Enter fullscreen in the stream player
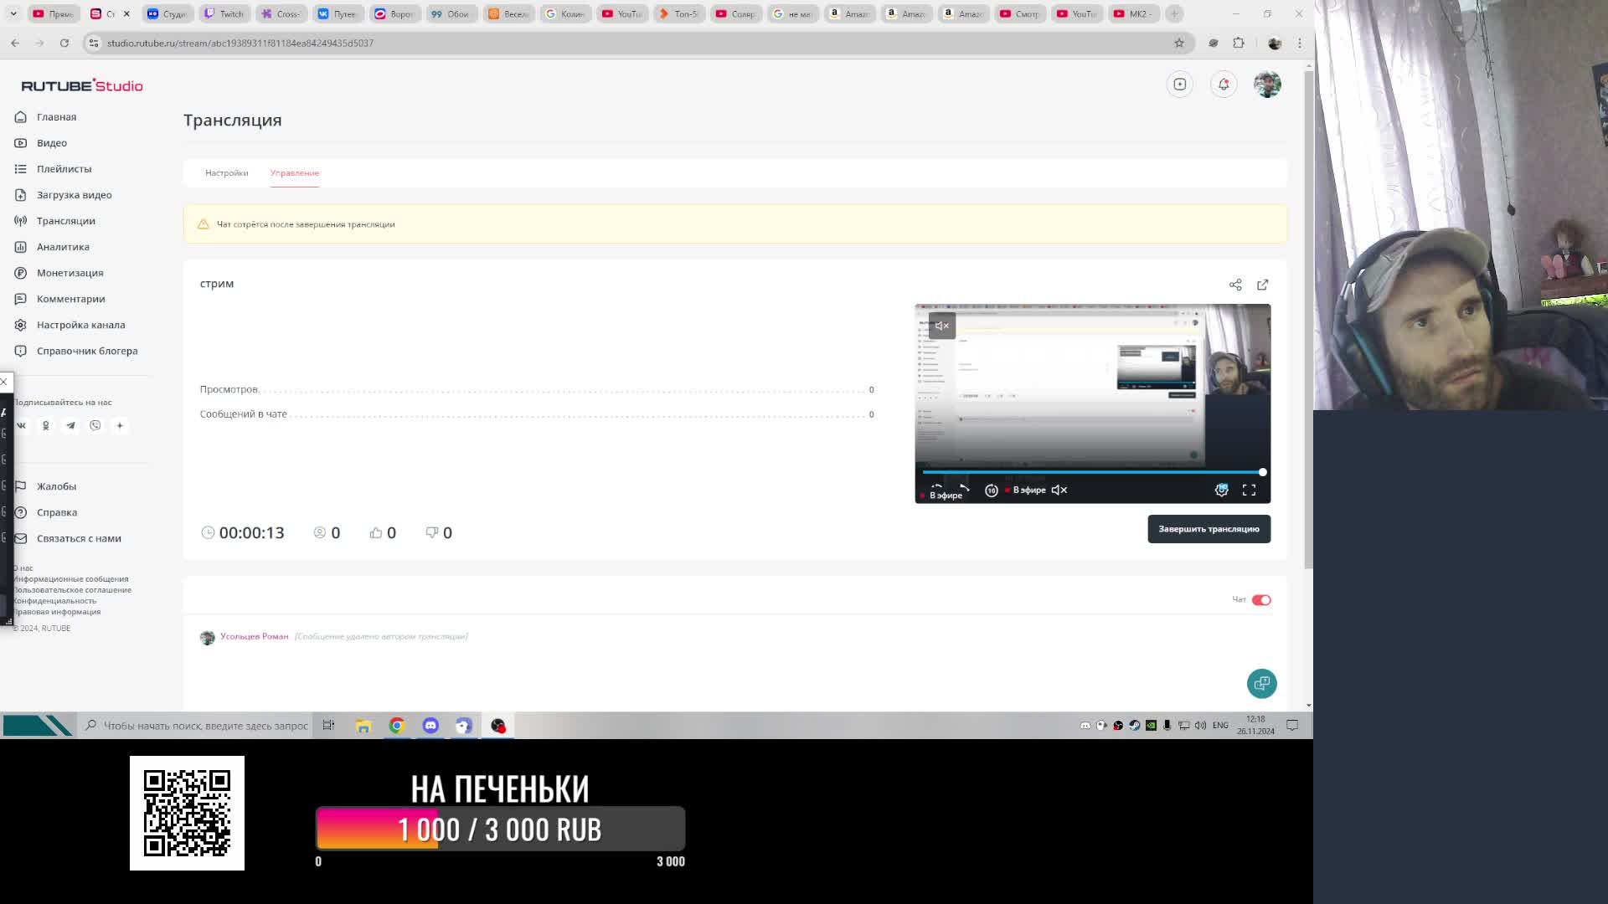The height and width of the screenshot is (904, 1608). point(1249,491)
